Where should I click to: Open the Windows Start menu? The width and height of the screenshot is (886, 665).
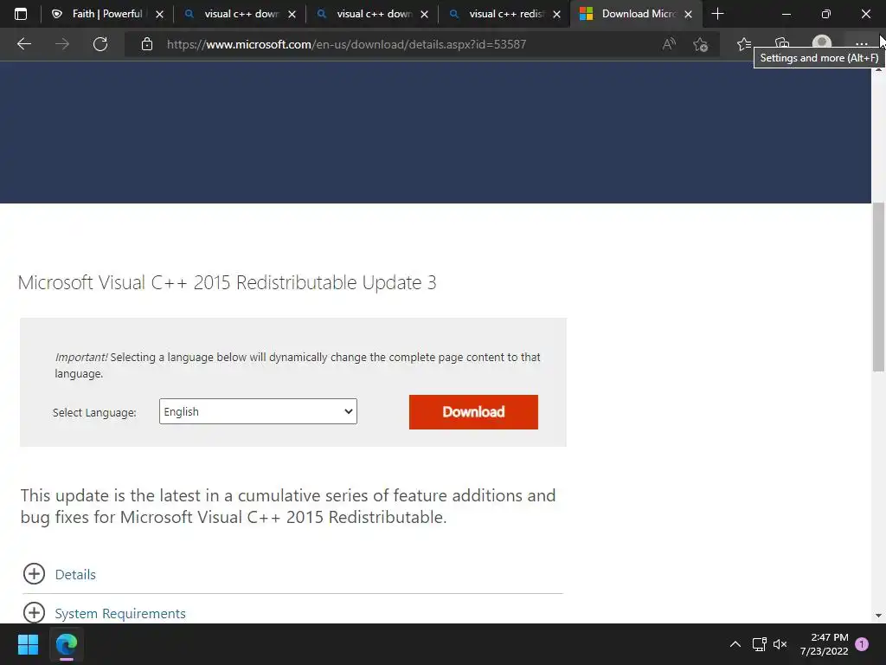[28, 644]
